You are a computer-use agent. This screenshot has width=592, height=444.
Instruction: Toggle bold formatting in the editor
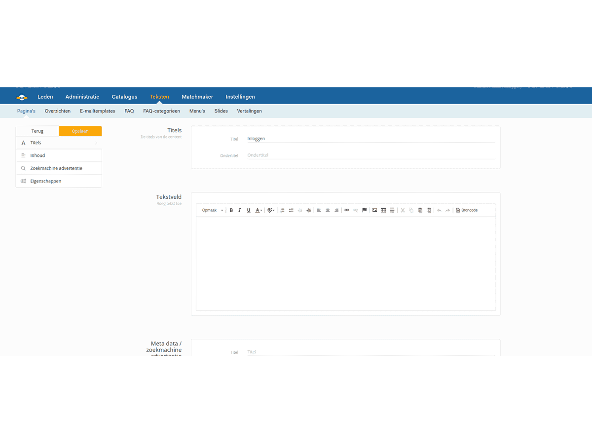coord(231,210)
